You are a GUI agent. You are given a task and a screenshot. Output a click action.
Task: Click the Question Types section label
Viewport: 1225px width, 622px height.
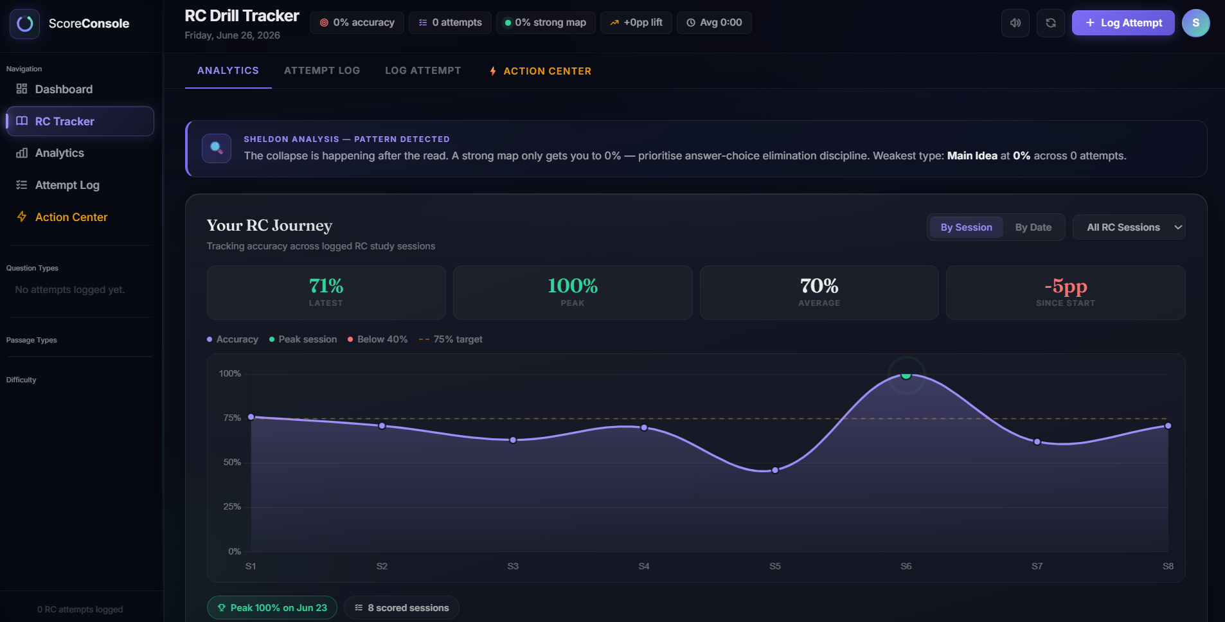tap(32, 268)
